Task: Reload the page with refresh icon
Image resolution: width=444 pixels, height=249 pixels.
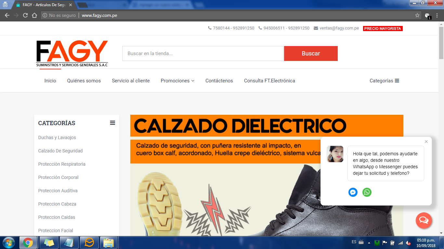Action: (x=25, y=15)
